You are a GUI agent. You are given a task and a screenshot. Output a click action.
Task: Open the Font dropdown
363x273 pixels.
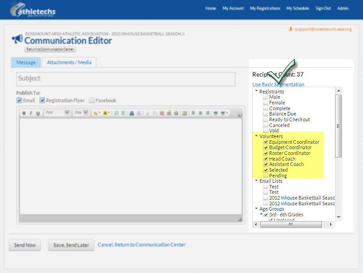click(x=57, y=113)
